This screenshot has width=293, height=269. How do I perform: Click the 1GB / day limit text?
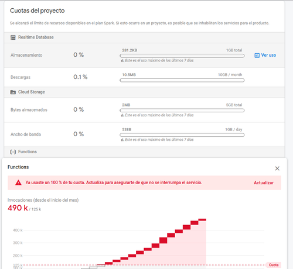[x=234, y=130]
